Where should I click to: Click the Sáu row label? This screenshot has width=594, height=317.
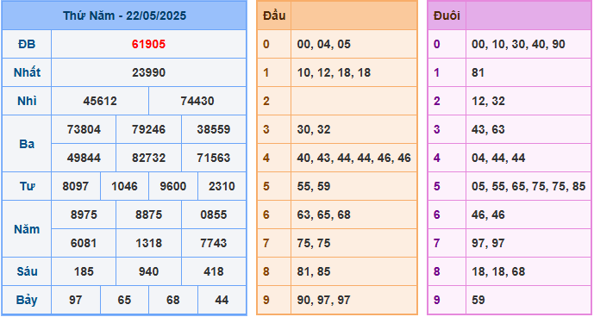(27, 271)
